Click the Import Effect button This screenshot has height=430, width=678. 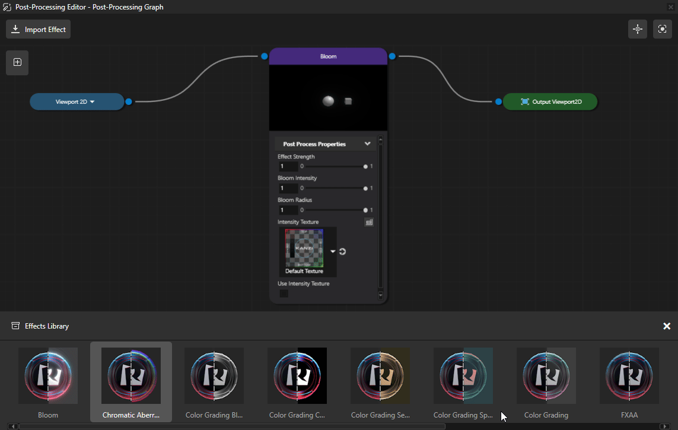pos(38,30)
